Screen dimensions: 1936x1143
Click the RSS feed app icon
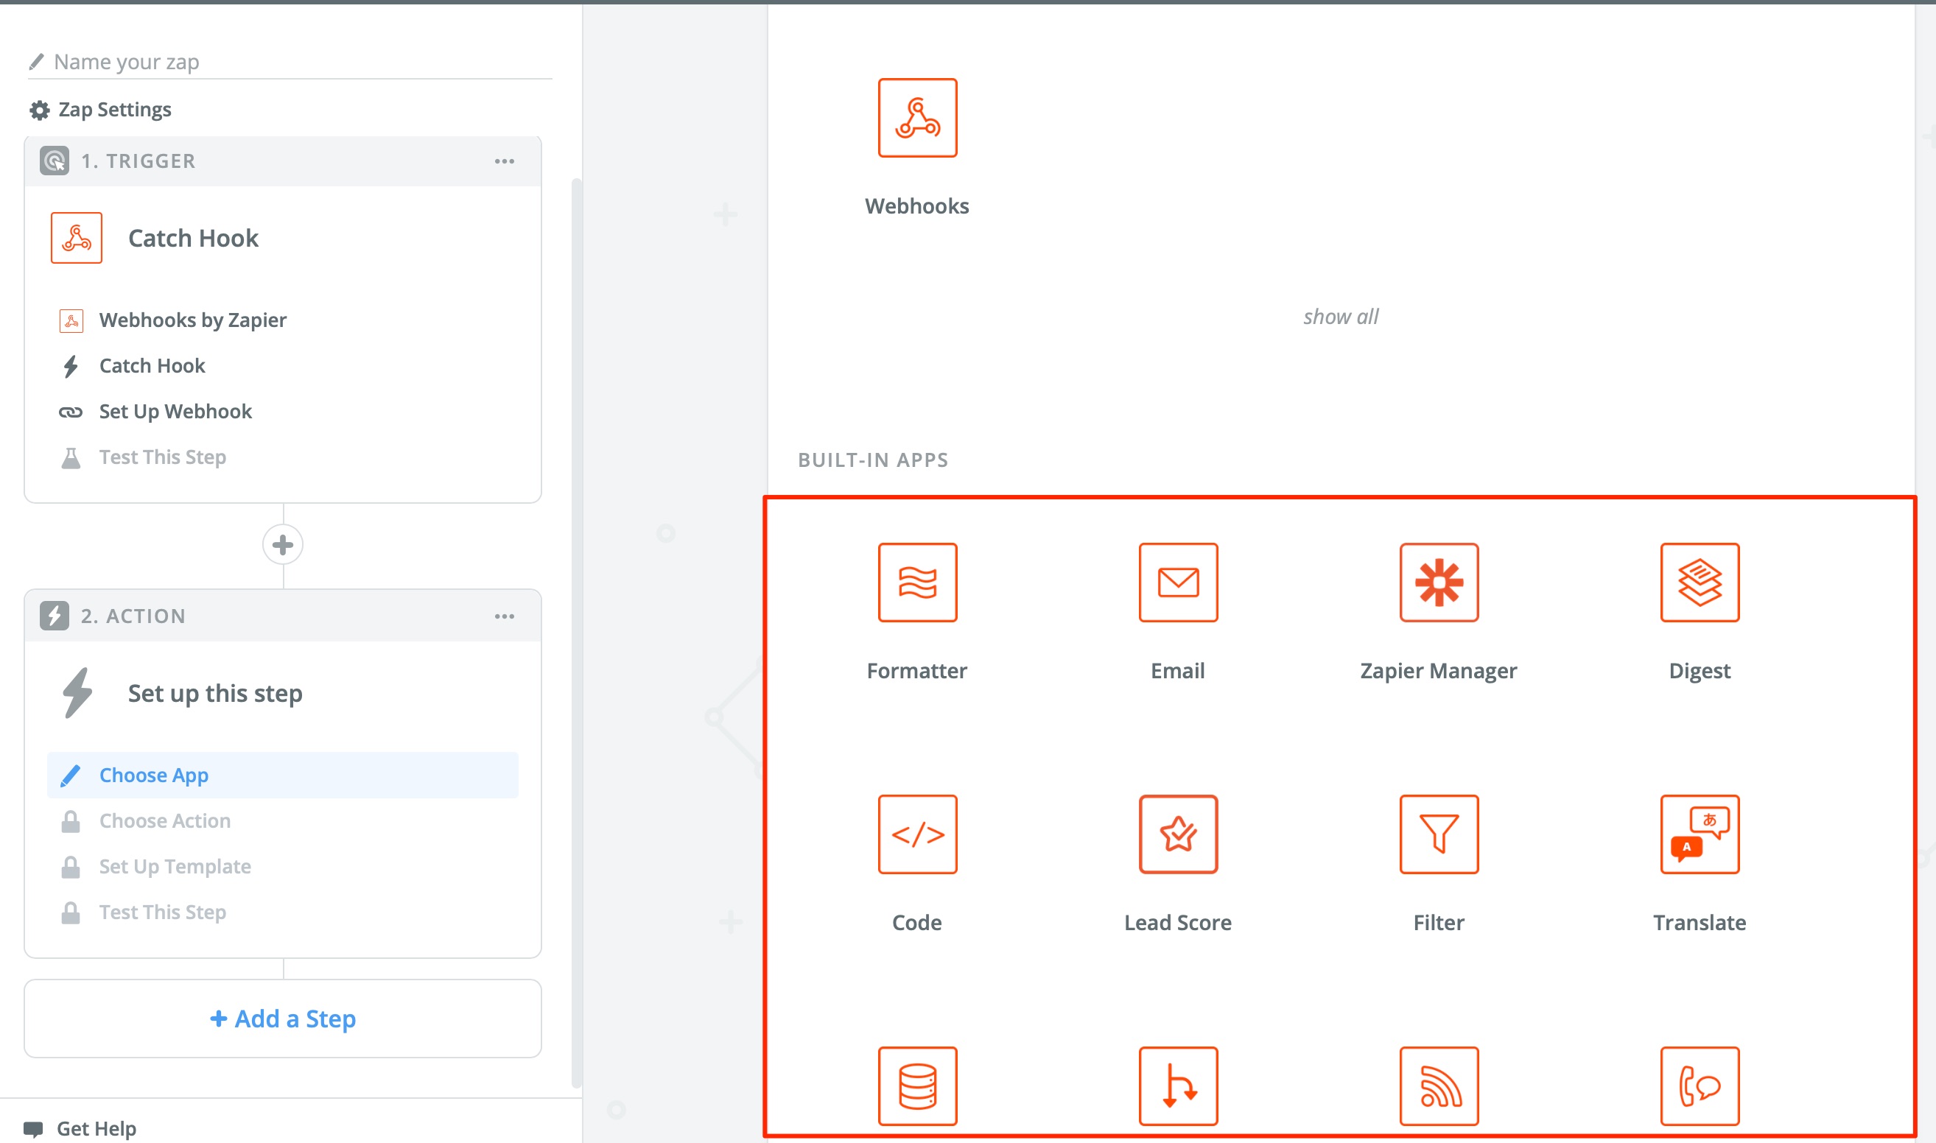point(1438,1086)
